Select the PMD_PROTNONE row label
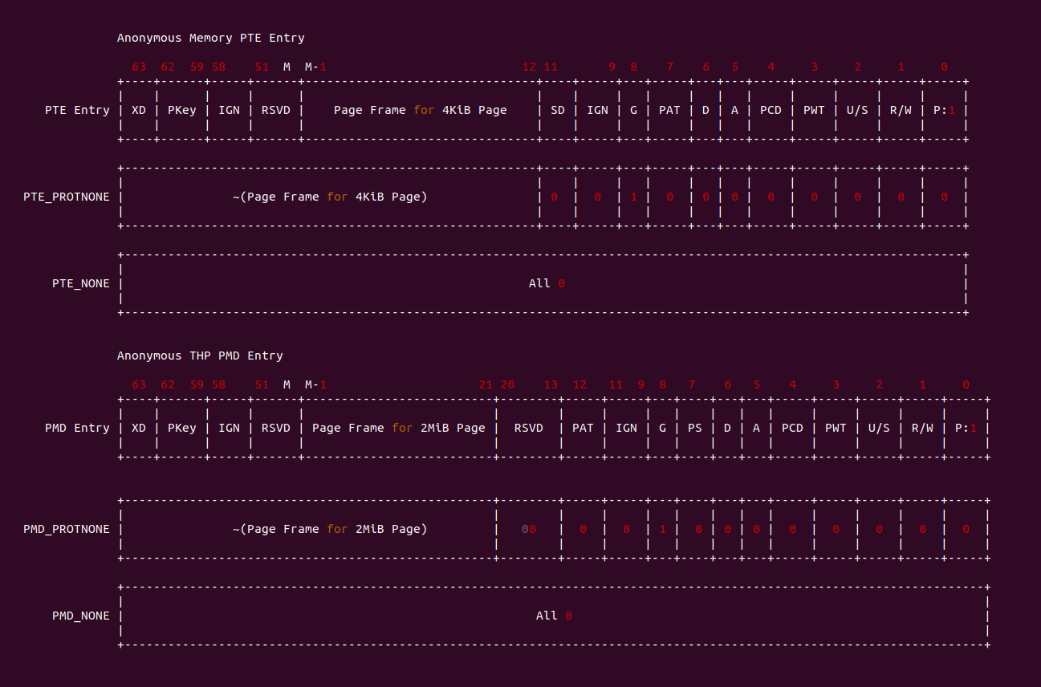Viewport: 1041px width, 687px height. point(67,529)
